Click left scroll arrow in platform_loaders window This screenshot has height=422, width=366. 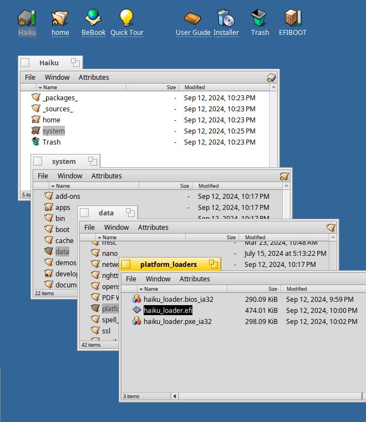point(175,396)
